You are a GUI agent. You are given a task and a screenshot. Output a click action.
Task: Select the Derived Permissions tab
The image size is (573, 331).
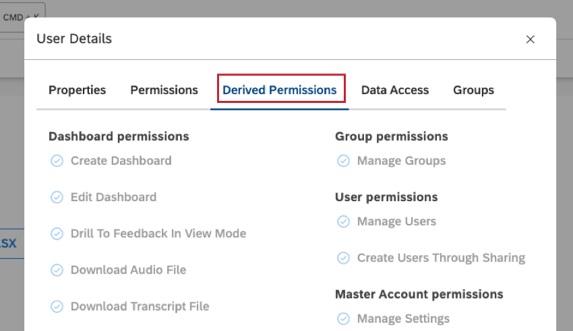pyautogui.click(x=280, y=89)
